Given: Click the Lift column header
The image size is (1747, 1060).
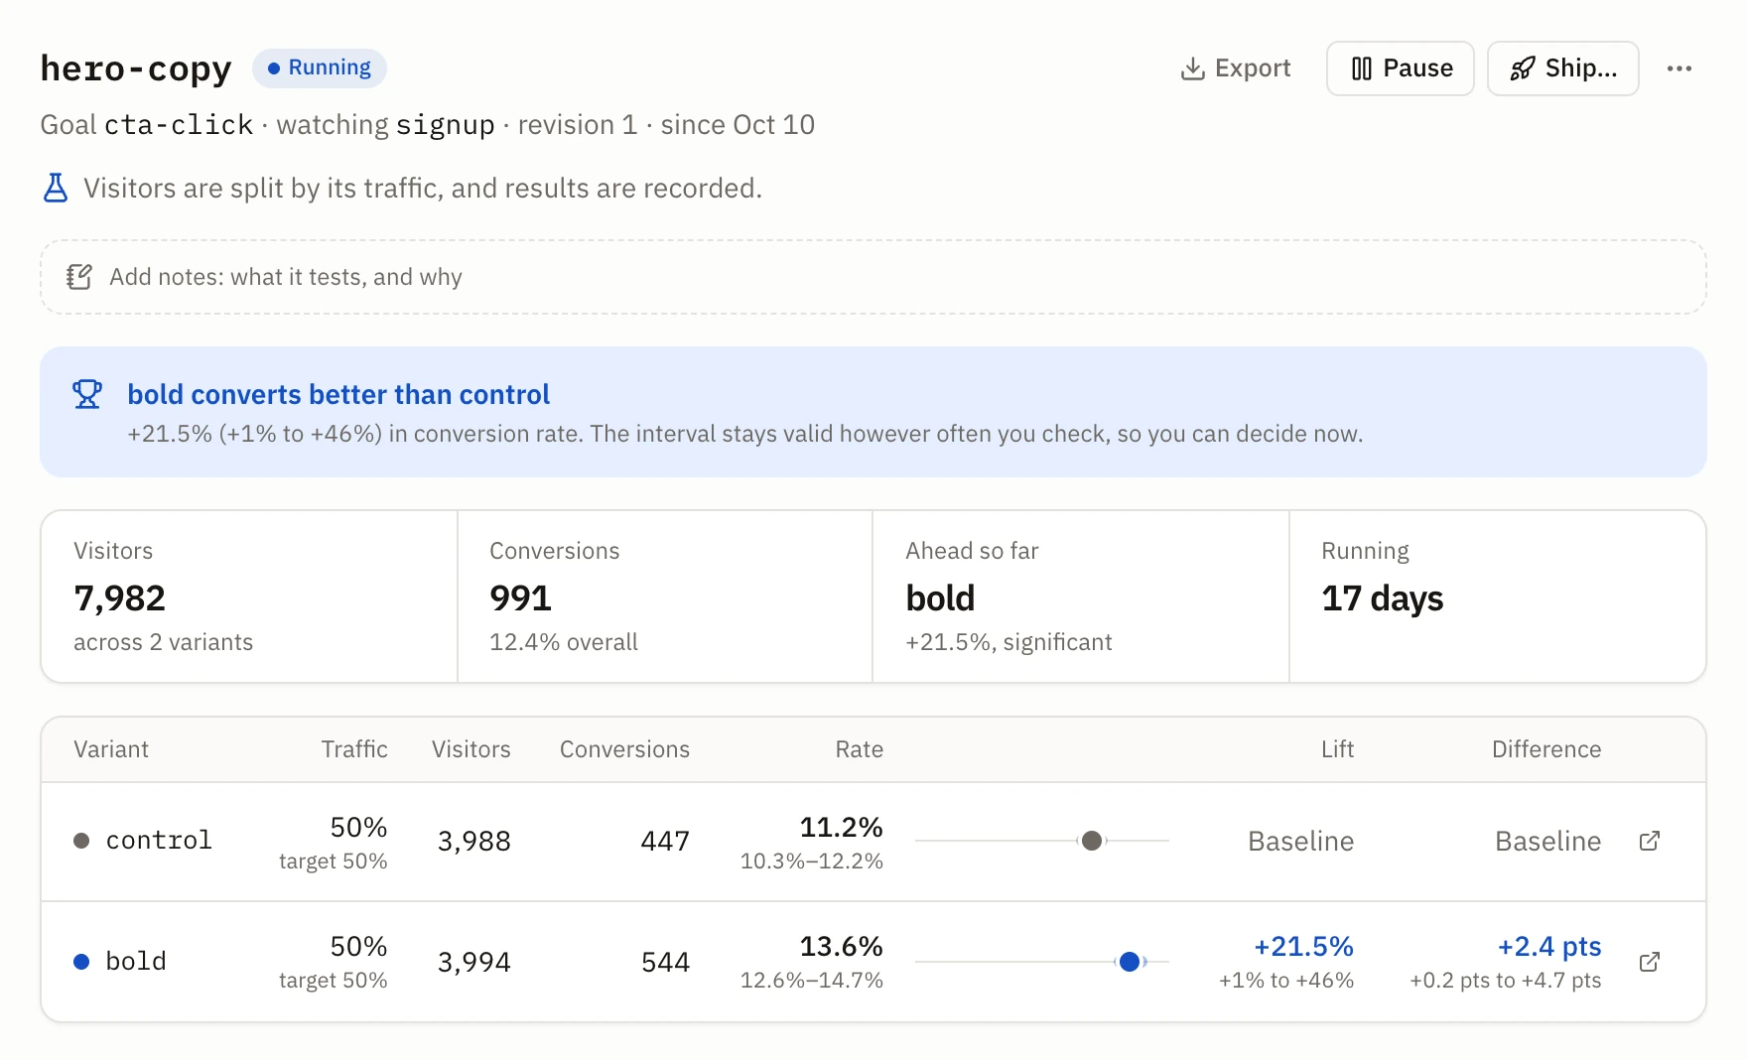Looking at the screenshot, I should click(x=1337, y=749).
